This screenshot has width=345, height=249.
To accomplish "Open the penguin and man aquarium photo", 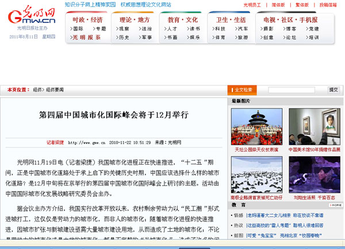I will (314, 174).
